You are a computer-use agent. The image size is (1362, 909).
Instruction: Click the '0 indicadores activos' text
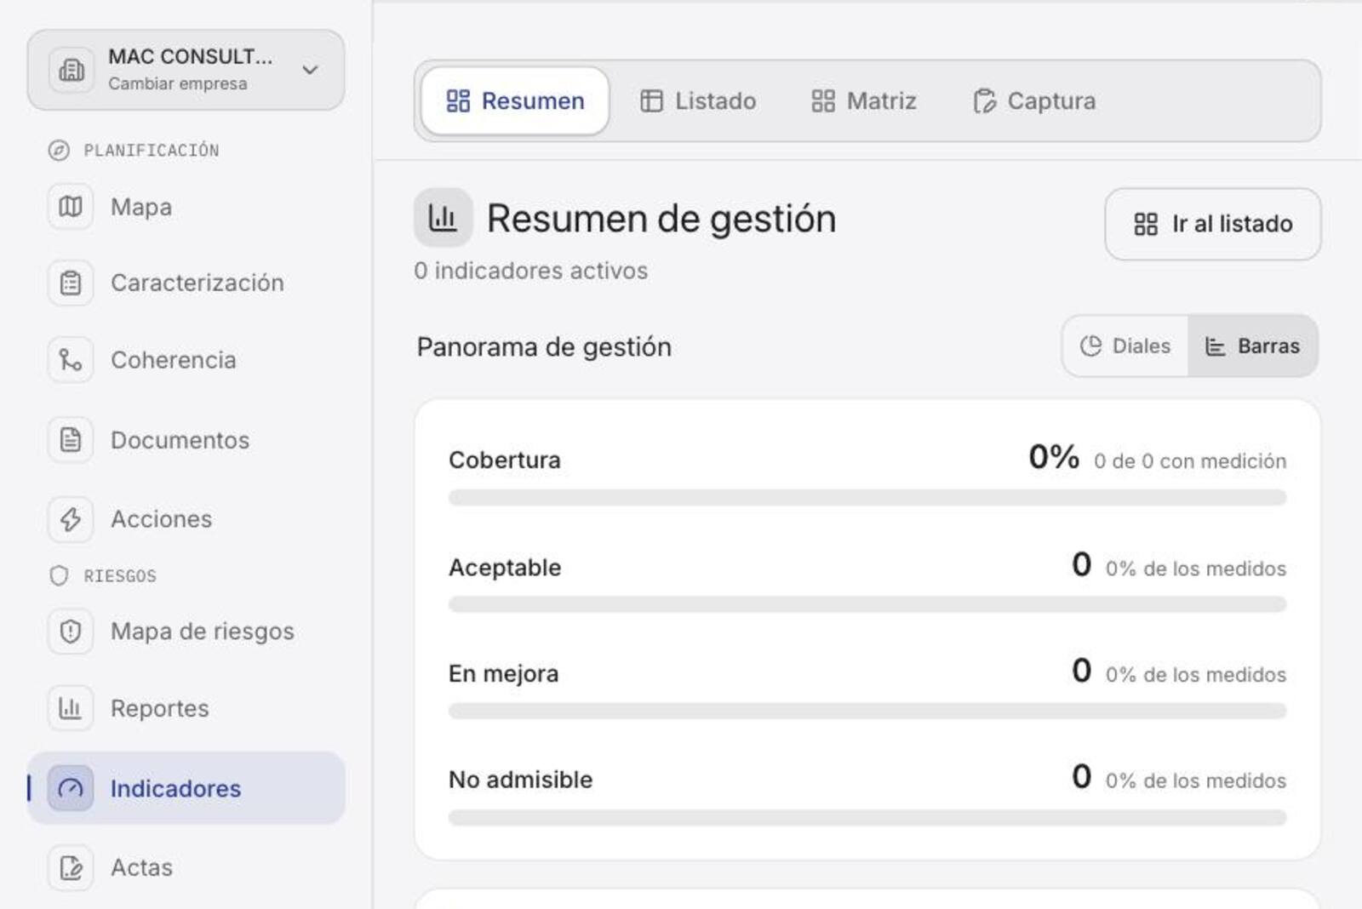click(531, 271)
